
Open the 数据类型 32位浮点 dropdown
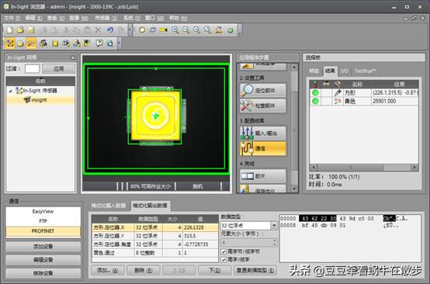274,226
